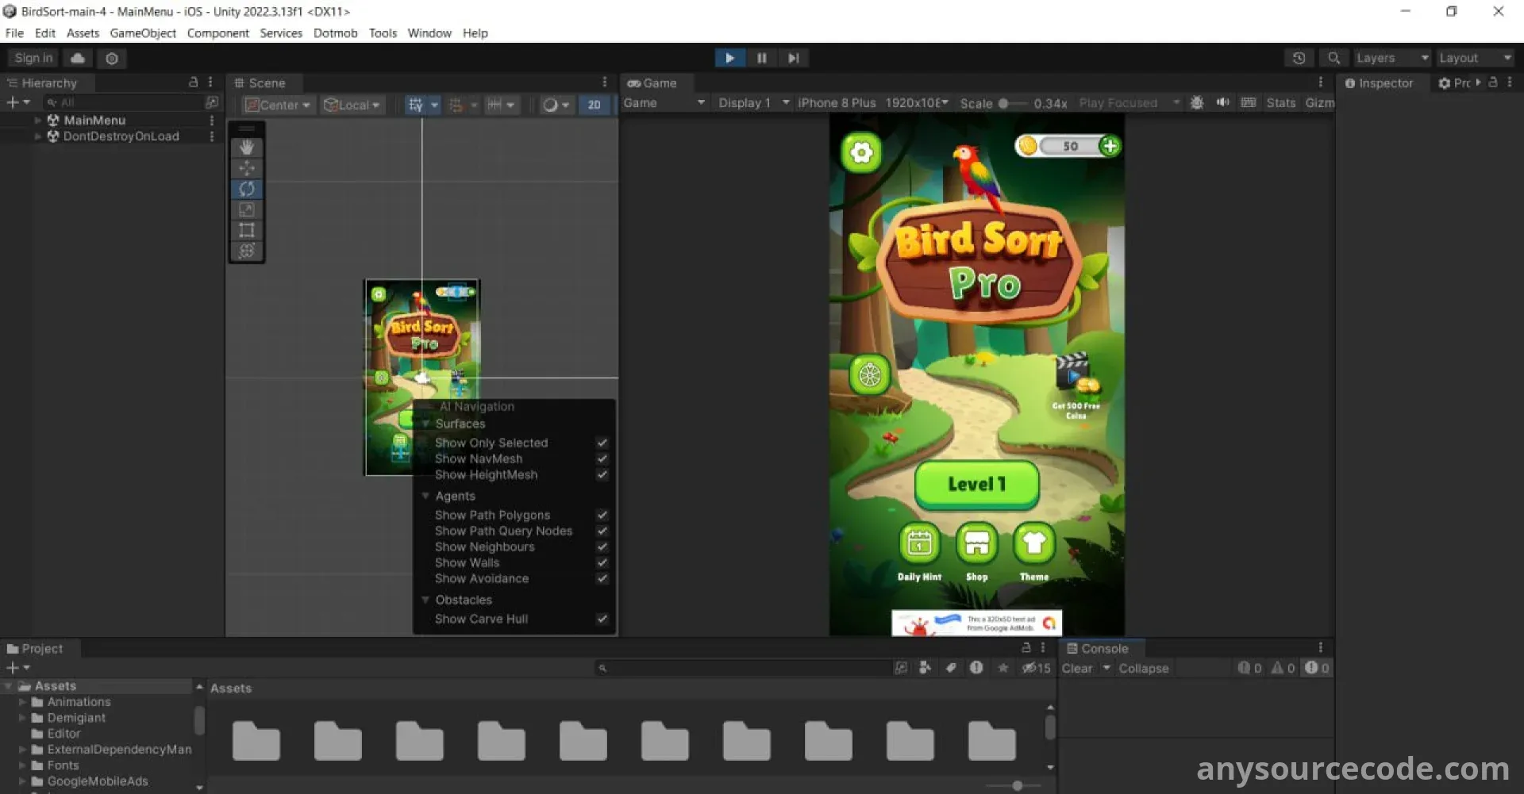Click the Step frame button
Viewport: 1524px width, 794px height.
pos(793,58)
